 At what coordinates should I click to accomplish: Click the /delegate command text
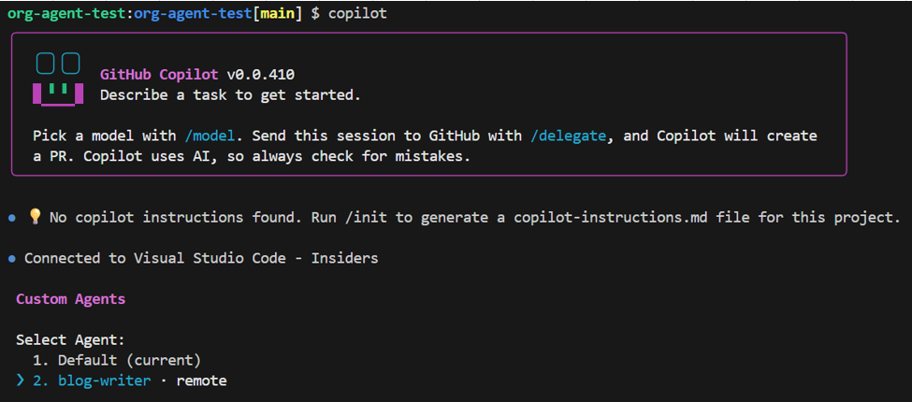coord(568,136)
